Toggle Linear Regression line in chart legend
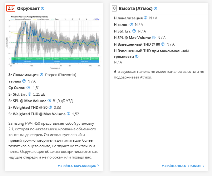This screenshot has width=212, height=176. click(43, 19)
